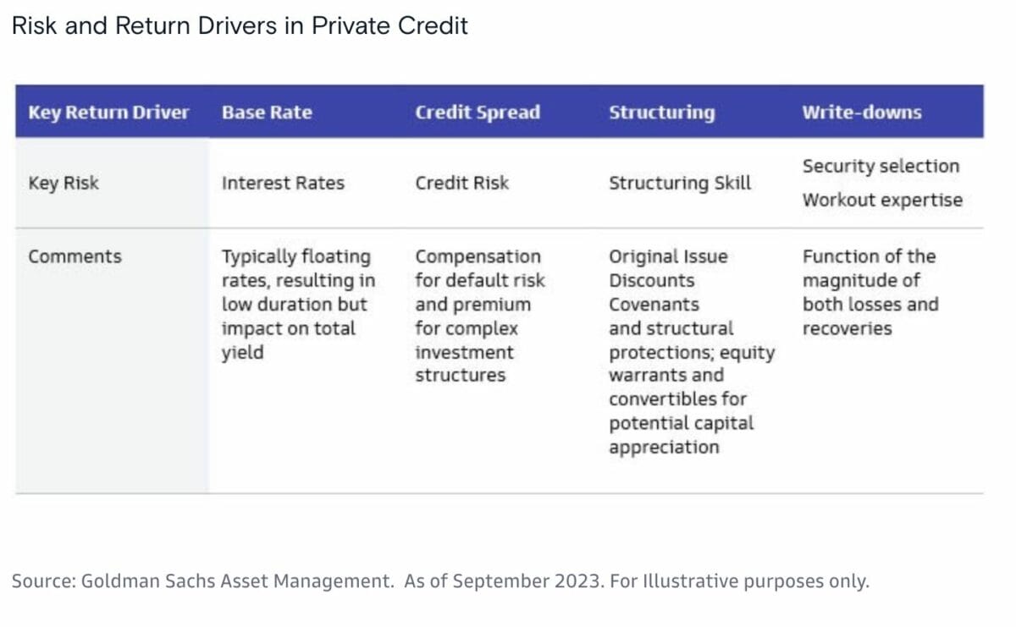Click the "potential capital appreciation" text
Image resolution: width=1016 pixels, height=627 pixels.
pyautogui.click(x=681, y=435)
